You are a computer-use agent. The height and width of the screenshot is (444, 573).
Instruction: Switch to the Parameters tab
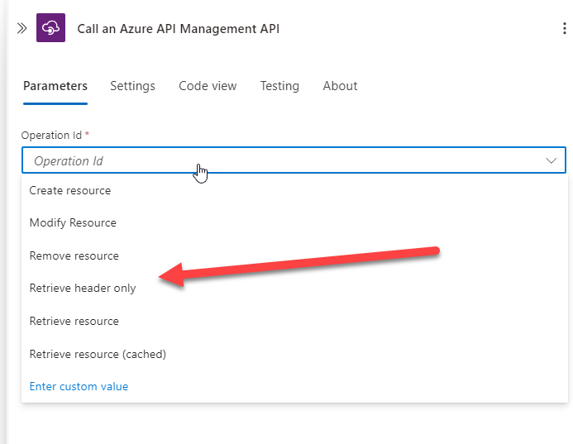pos(55,86)
